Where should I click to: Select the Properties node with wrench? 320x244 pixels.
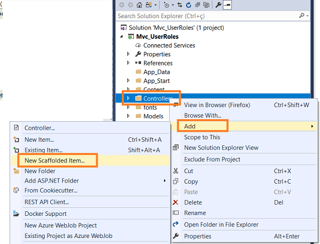pyautogui.click(x=153, y=54)
